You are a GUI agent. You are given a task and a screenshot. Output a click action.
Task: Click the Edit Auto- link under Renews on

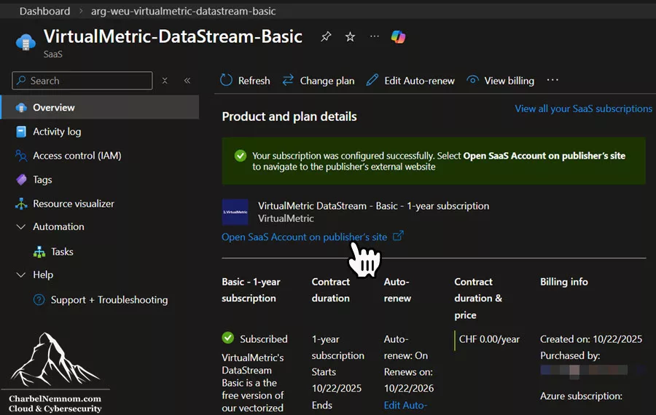[x=405, y=406]
